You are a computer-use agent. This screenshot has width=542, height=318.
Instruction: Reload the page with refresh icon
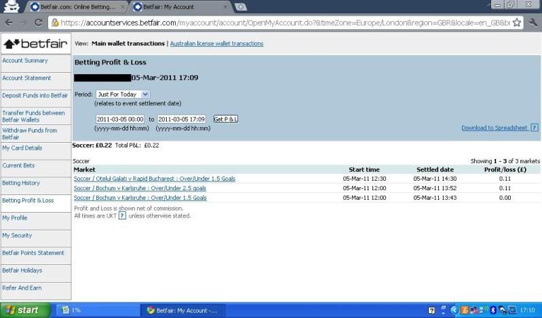[39, 23]
